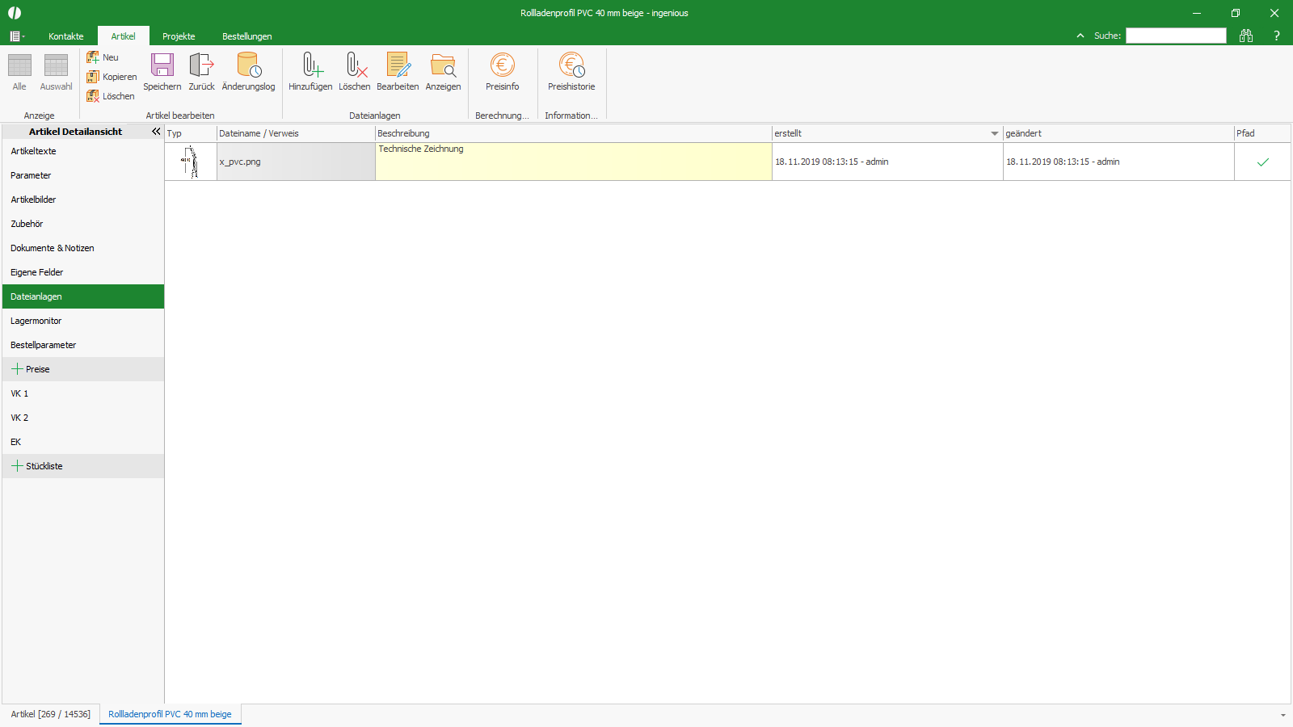Click the Alle button in Anzeige
This screenshot has width=1293, height=727.
[19, 73]
